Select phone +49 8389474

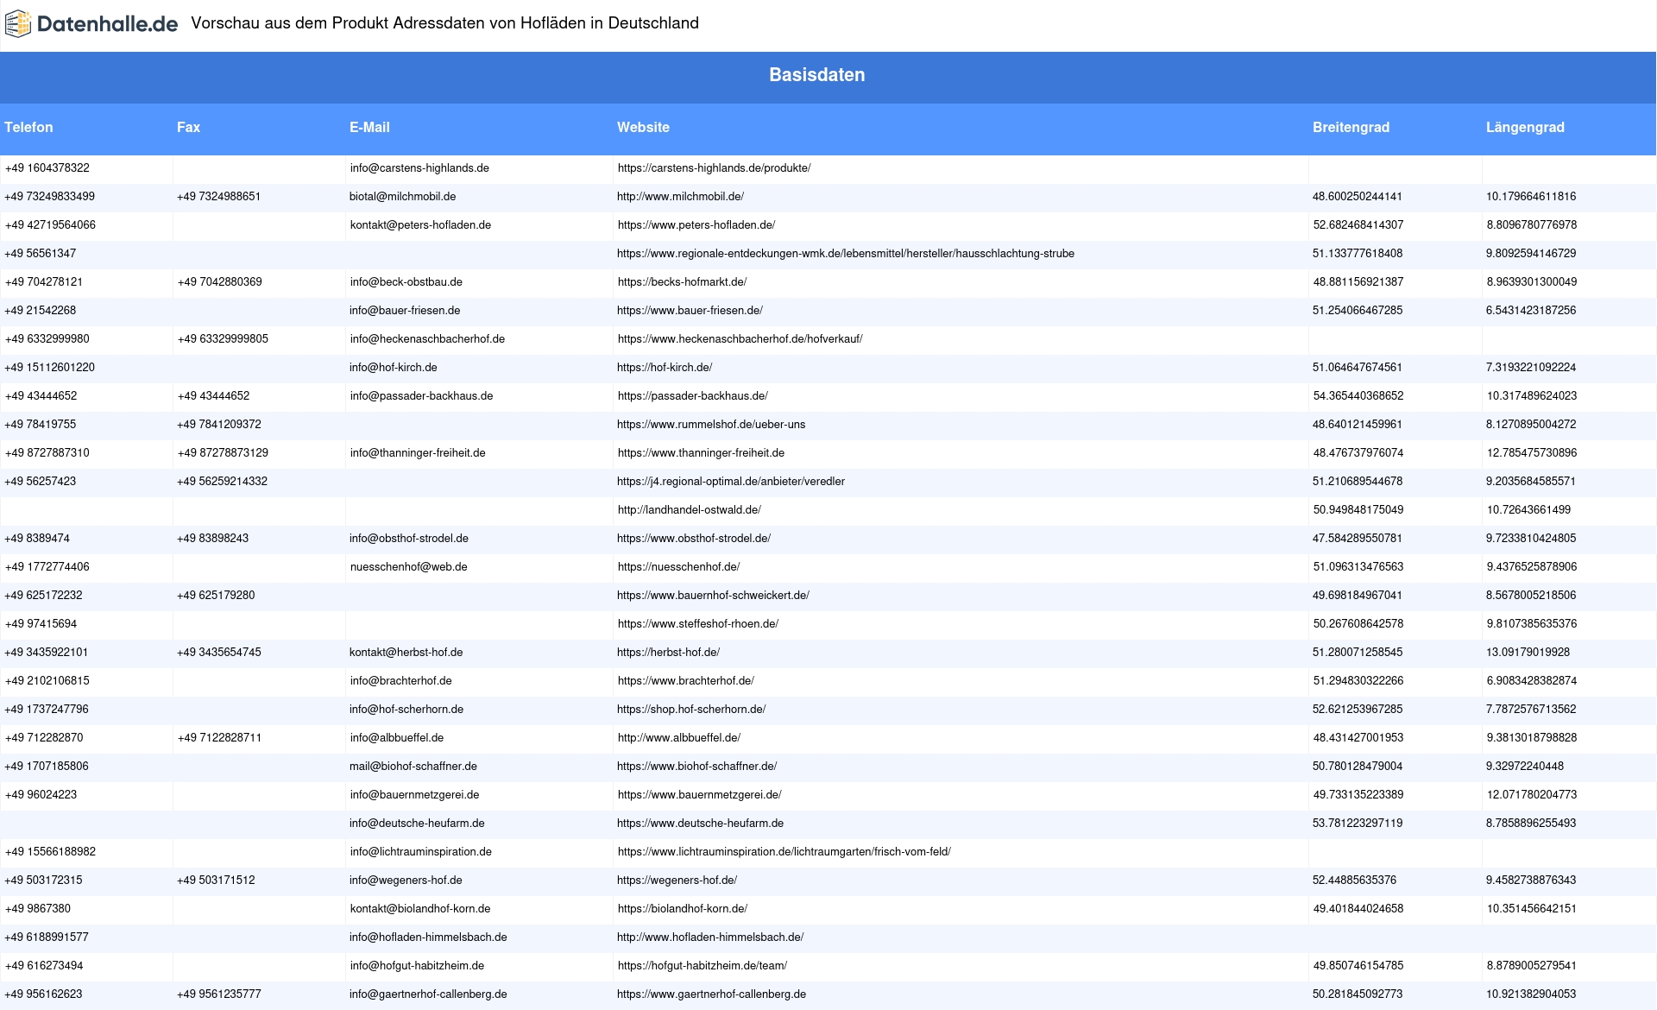(37, 539)
